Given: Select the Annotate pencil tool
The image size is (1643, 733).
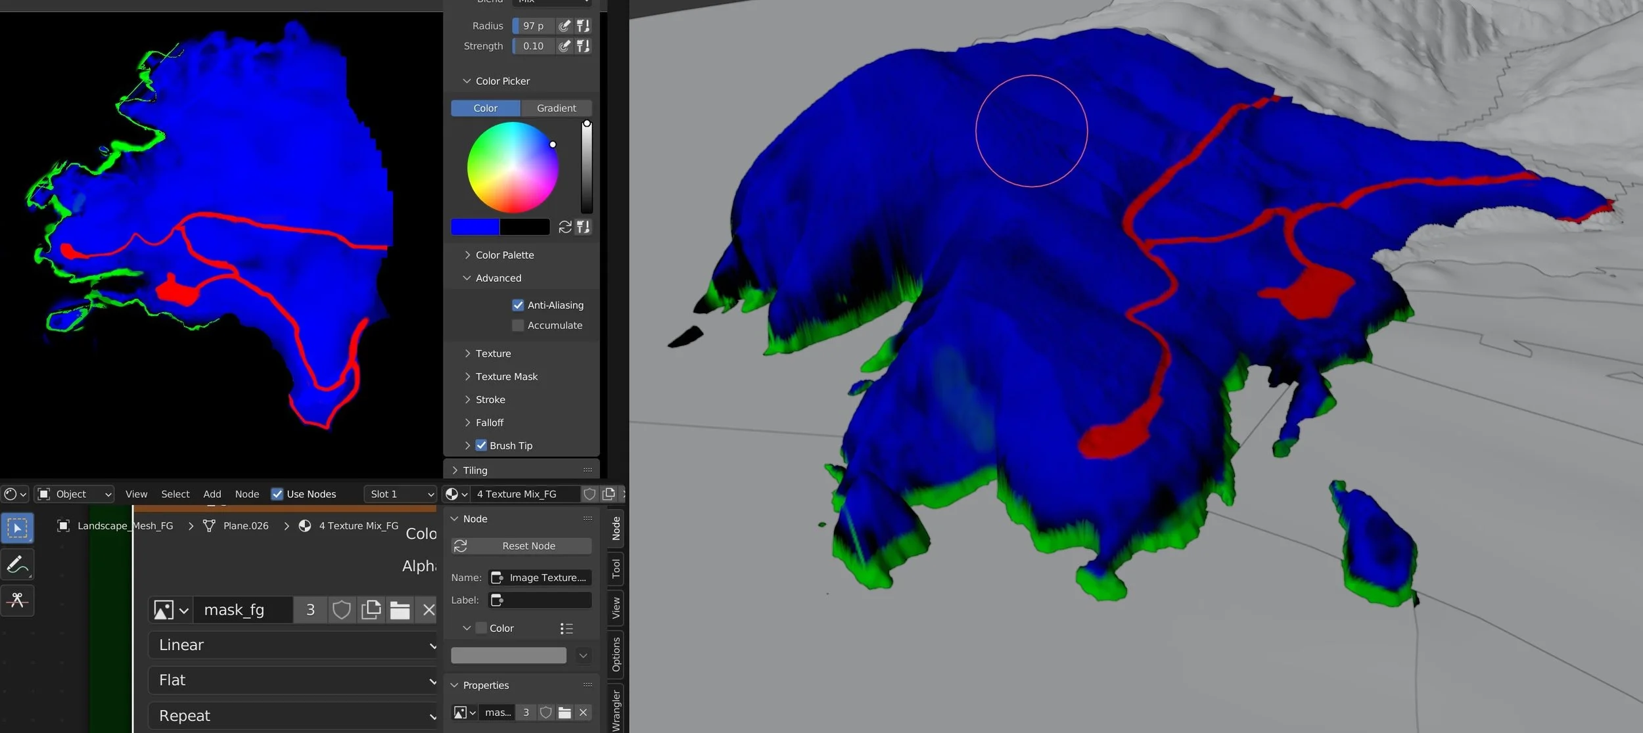Looking at the screenshot, I should [17, 564].
